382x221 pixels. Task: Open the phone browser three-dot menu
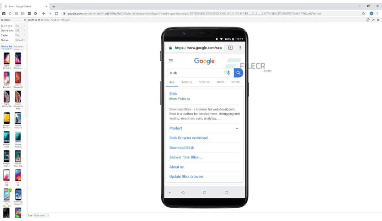(240, 47)
